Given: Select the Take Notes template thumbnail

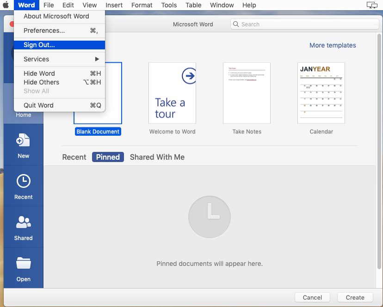Looking at the screenshot, I should pos(247,93).
